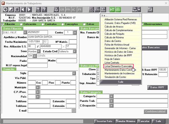Open Categoría lookup arrow button

click(x=112, y=96)
